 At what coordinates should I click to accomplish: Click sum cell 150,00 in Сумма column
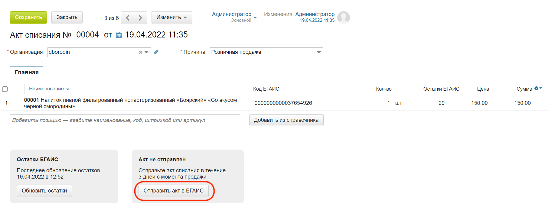(522, 103)
